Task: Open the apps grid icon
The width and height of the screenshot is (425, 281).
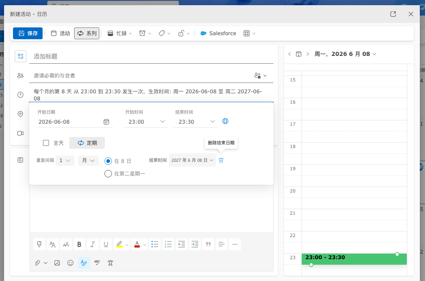Action: (246, 33)
